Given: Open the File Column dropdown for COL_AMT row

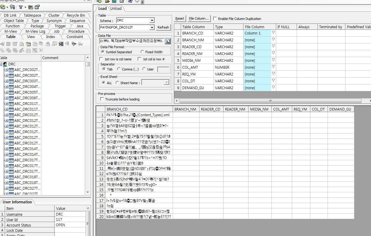Looking at the screenshot, I should [x=273, y=67].
